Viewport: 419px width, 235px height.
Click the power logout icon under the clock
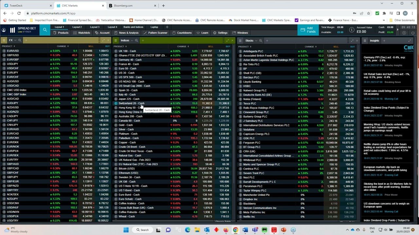[x=413, y=33]
